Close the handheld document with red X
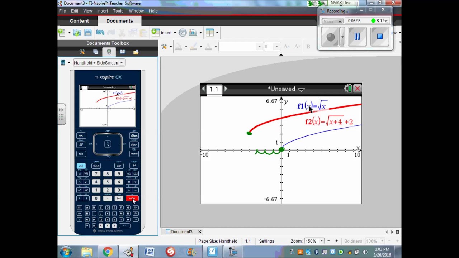 (358, 89)
